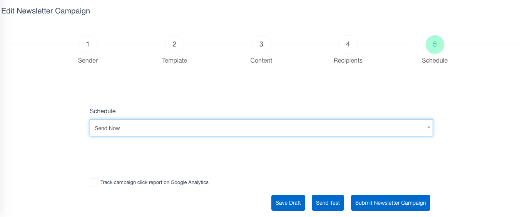This screenshot has height=217, width=525.
Task: Click the Schedule field label
Action: coord(103,111)
